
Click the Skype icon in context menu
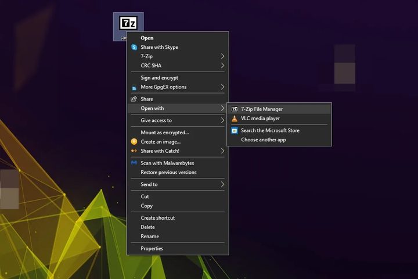pyautogui.click(x=134, y=47)
